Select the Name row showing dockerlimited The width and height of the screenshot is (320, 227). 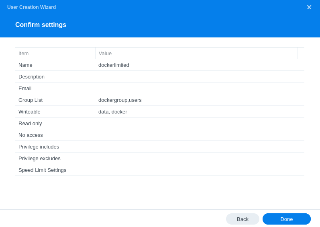coord(159,65)
